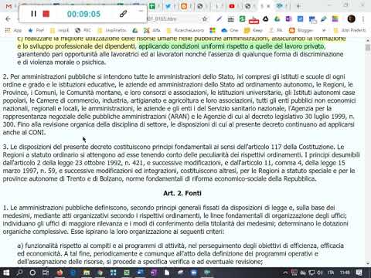
Task: Switch to the green Sheets tab
Action: tap(152, 6)
